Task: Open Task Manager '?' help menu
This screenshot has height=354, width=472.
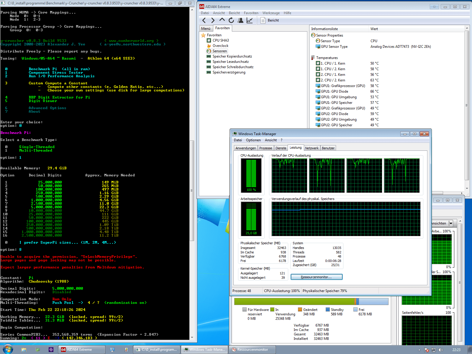Action: (281, 140)
